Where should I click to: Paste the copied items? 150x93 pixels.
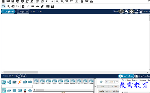coord(42,1)
